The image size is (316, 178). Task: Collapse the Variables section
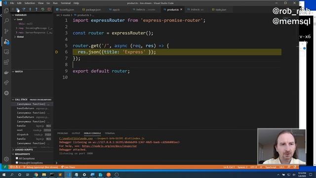pyautogui.click(x=13, y=15)
